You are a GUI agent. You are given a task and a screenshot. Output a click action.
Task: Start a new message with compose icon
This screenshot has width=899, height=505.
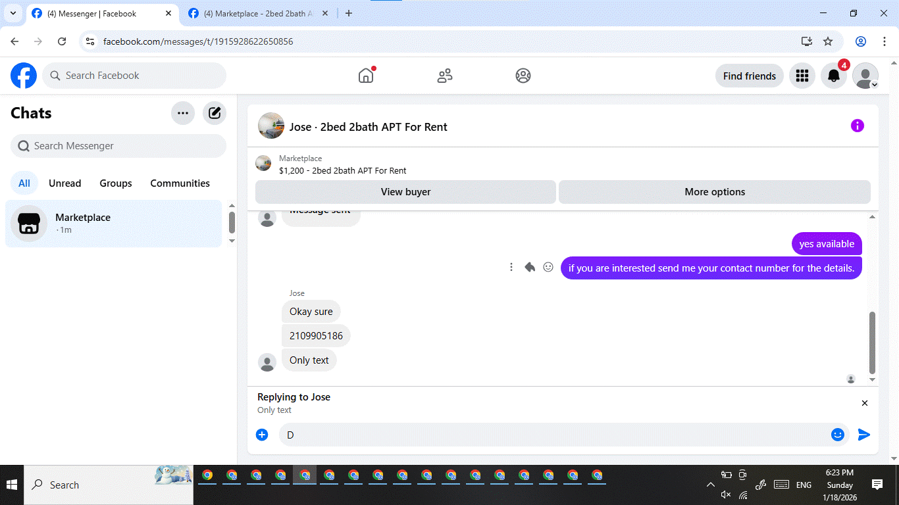pyautogui.click(x=215, y=113)
